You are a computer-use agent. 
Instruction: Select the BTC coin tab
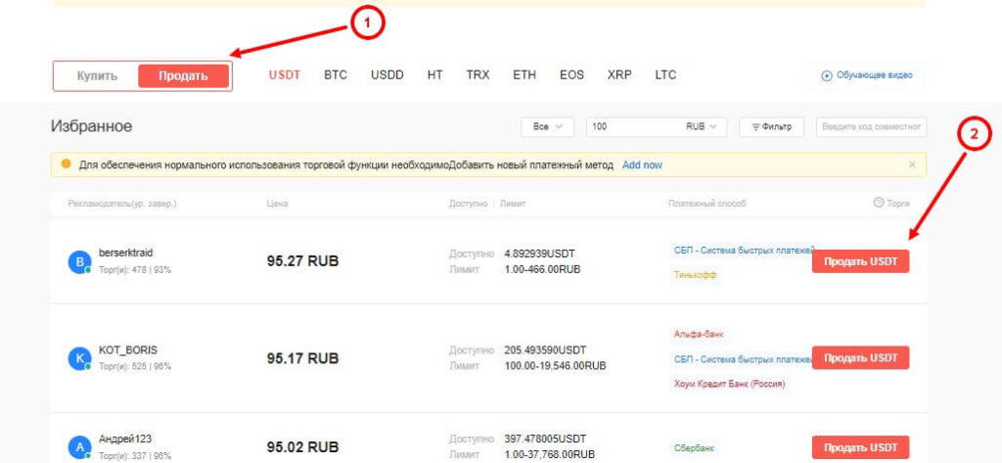click(x=336, y=75)
